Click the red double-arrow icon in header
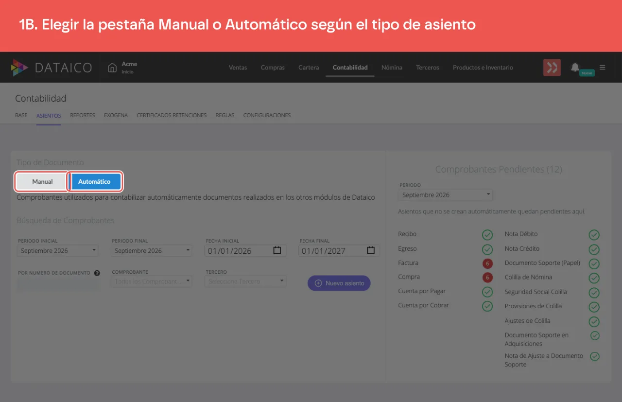The image size is (622, 402). click(x=552, y=68)
